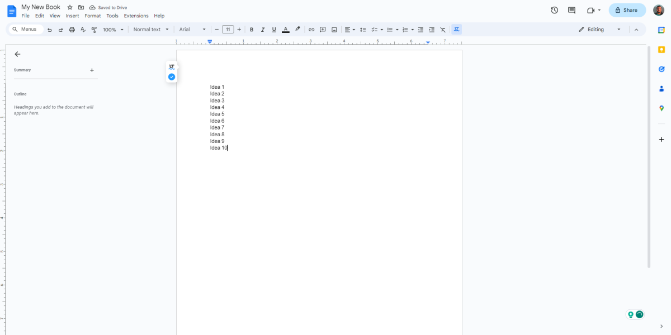The width and height of the screenshot is (671, 335).
Task: Toggle italic formatting
Action: pos(263,29)
